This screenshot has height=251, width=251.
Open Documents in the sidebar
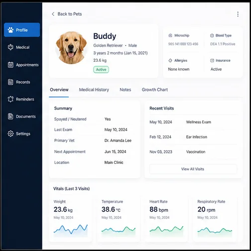(x=22, y=117)
